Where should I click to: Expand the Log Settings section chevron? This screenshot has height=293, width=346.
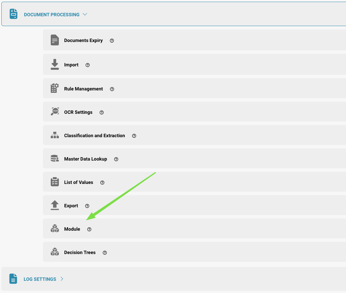point(62,279)
